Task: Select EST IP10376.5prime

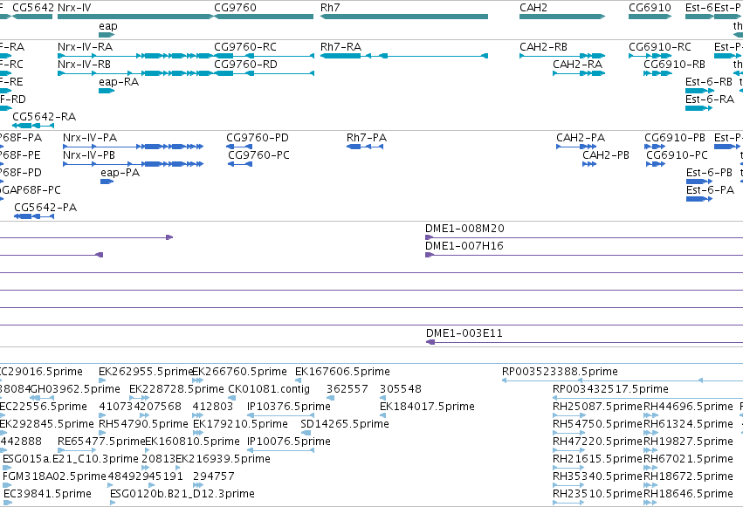Action: tap(280, 415)
